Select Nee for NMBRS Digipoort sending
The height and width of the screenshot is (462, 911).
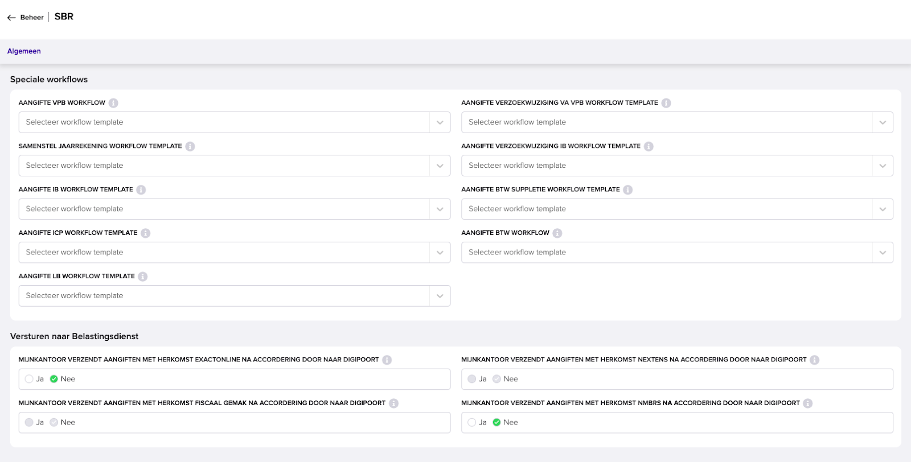[x=497, y=422]
